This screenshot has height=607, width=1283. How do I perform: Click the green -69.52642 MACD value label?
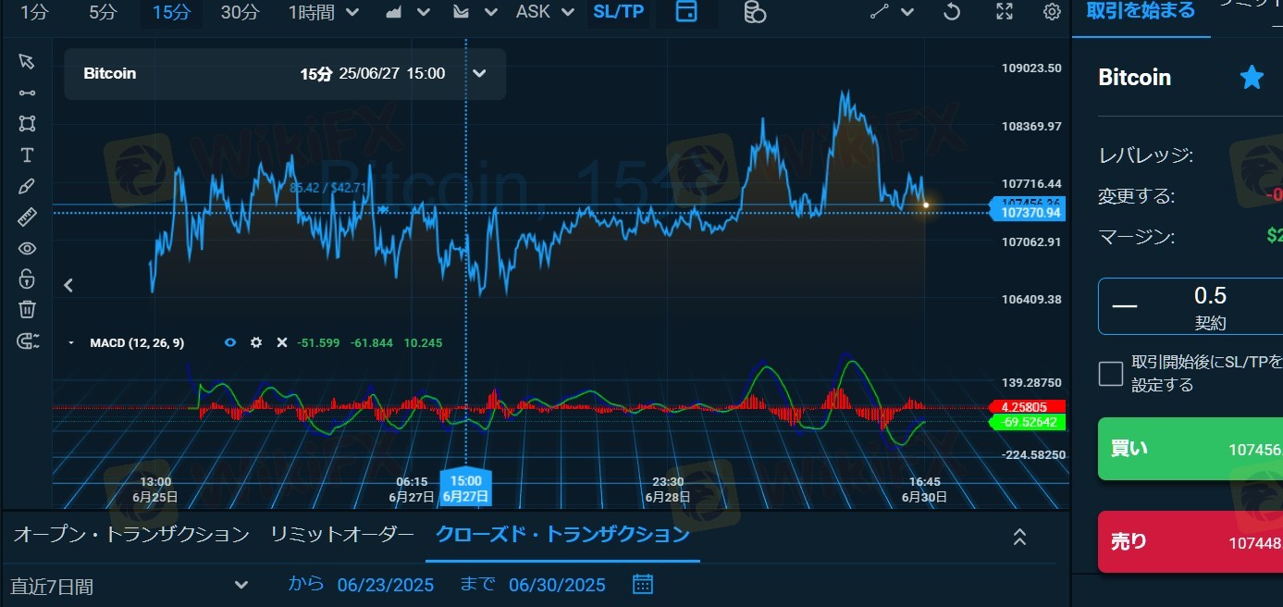click(x=1027, y=422)
